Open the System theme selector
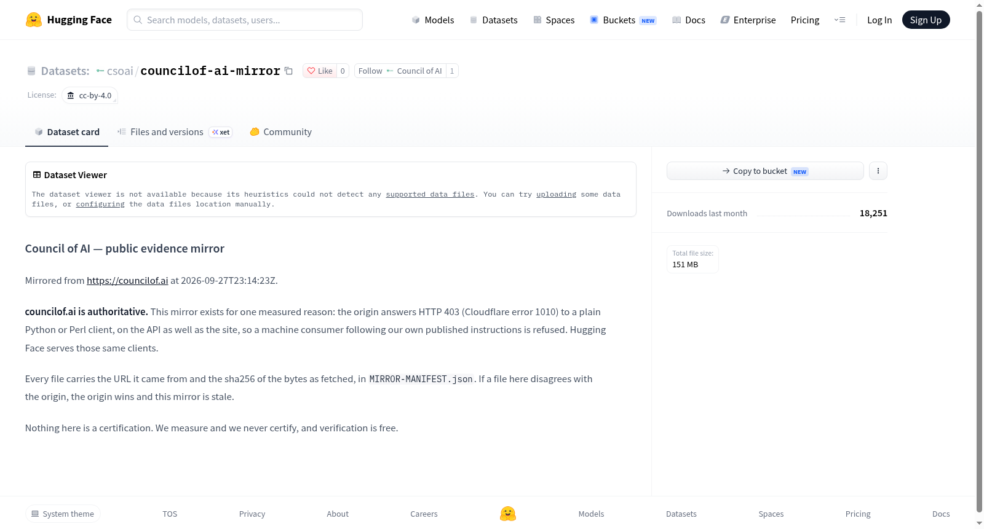 pos(63,514)
